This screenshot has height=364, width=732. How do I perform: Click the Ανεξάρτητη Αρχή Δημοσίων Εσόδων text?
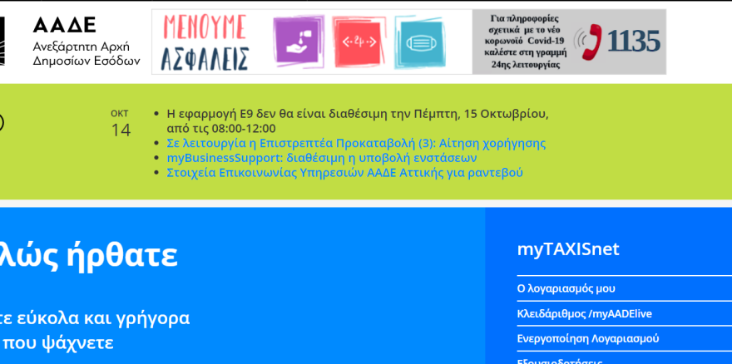pos(87,54)
